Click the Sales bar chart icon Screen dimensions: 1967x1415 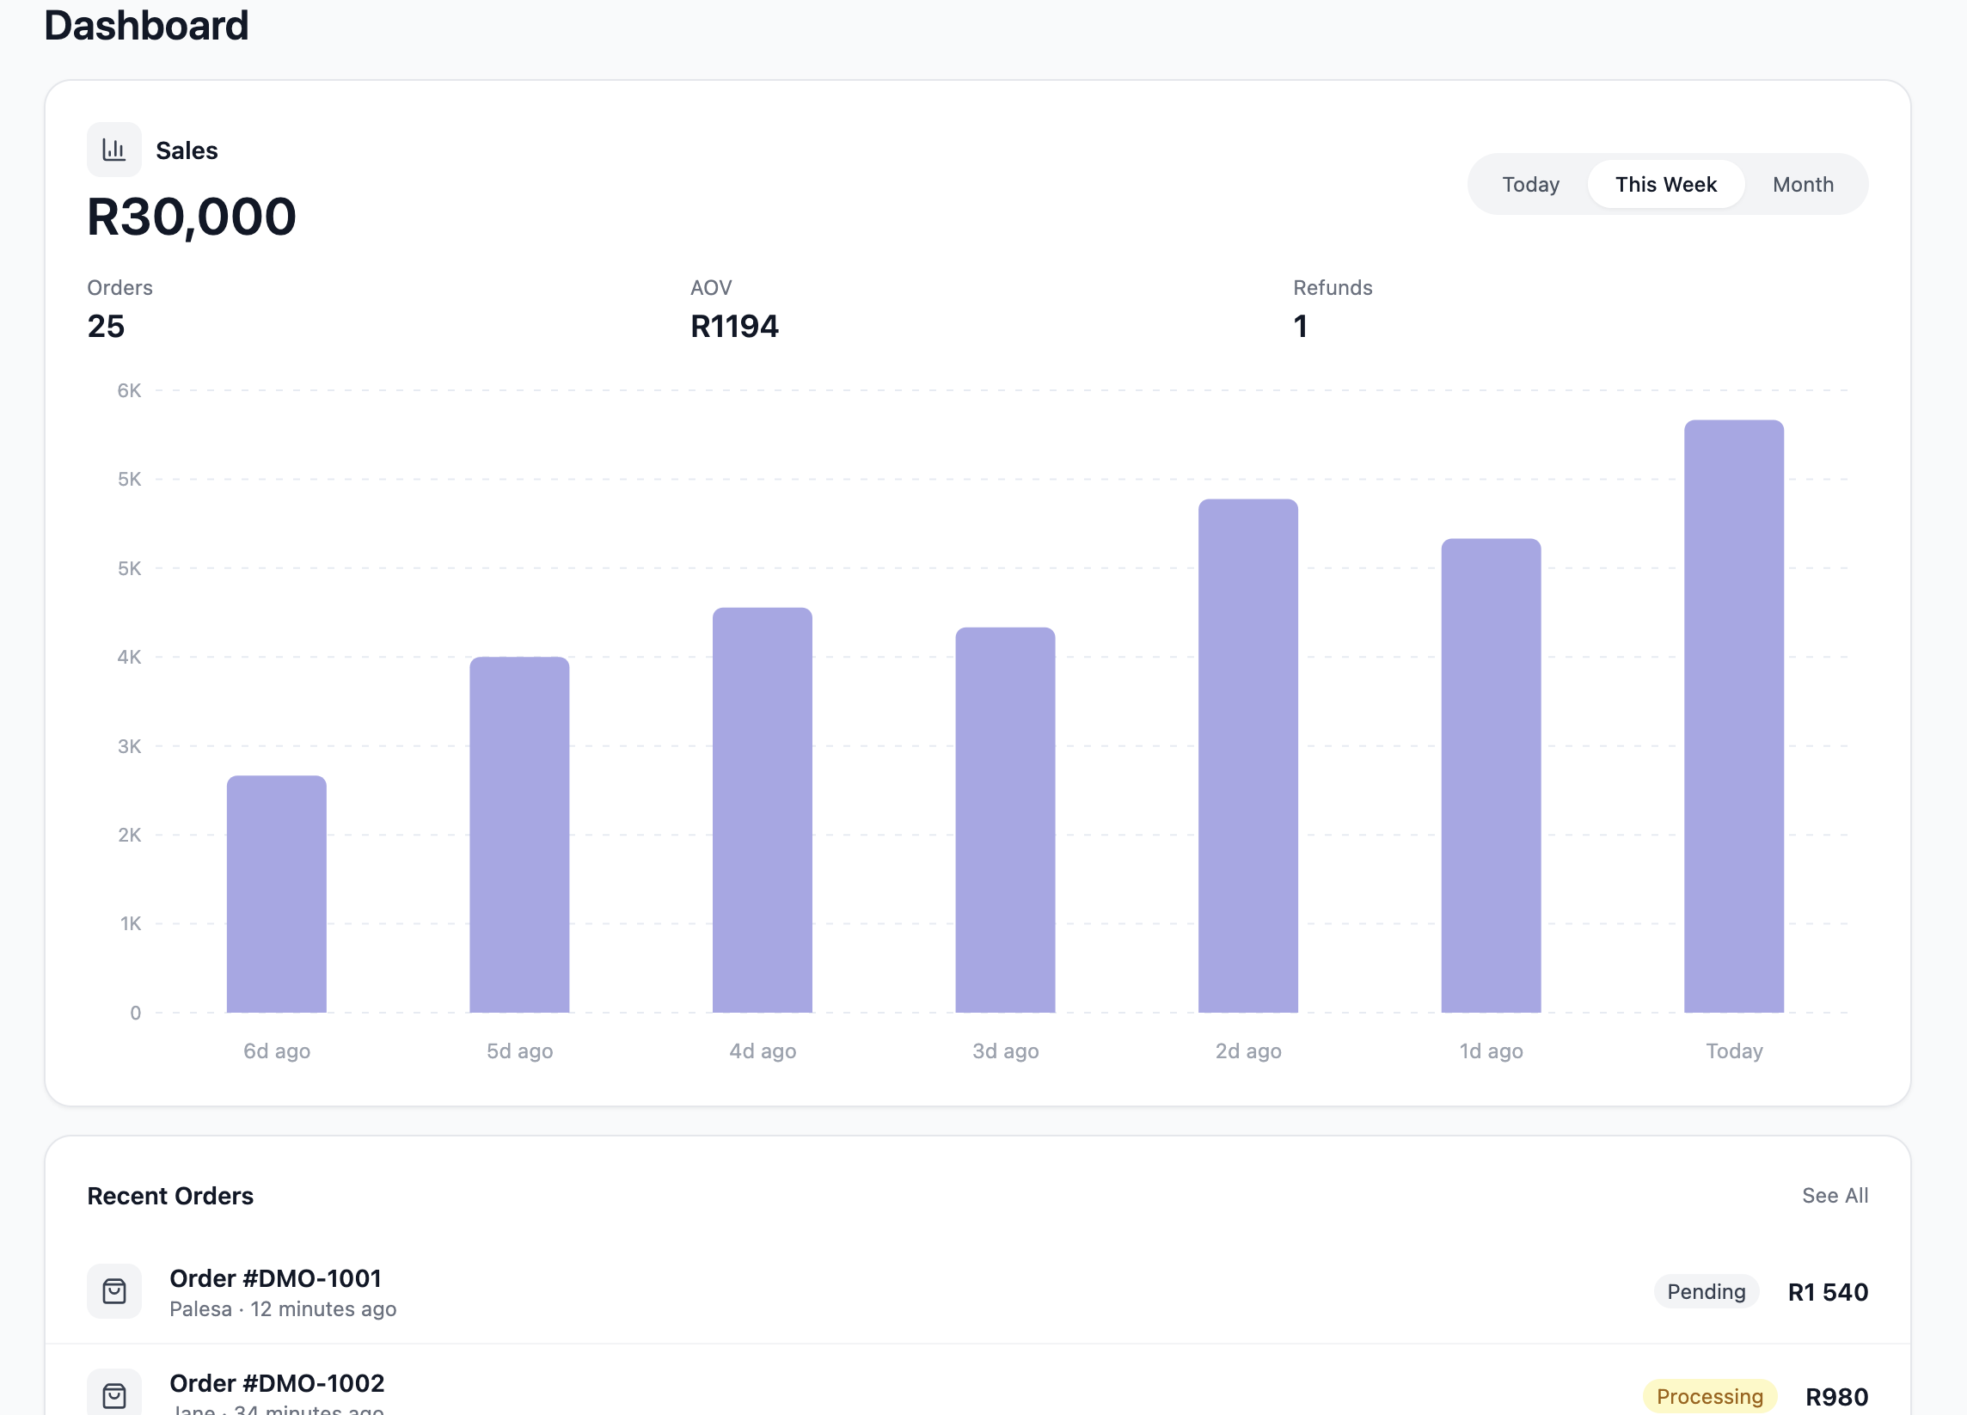113,148
